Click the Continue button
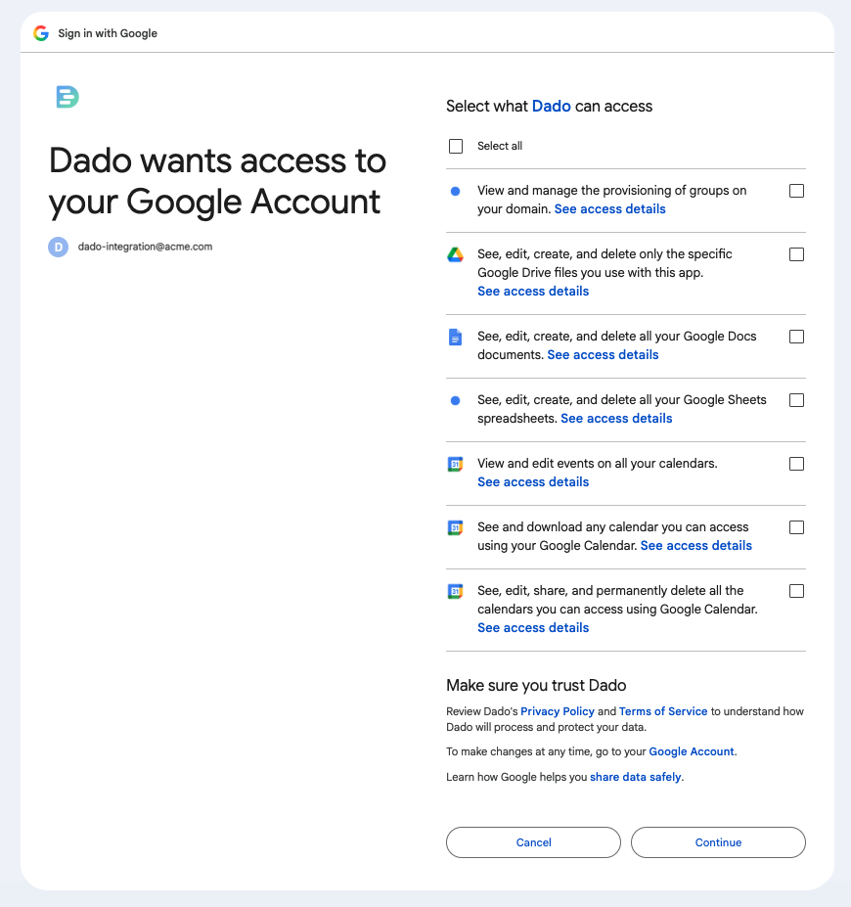 [718, 842]
